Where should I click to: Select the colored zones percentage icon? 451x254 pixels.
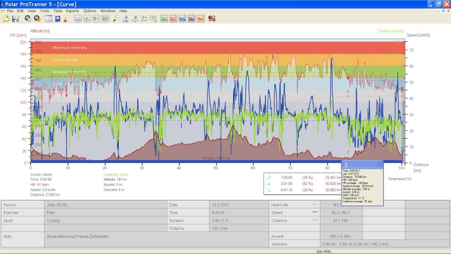pyautogui.click(x=96, y=19)
